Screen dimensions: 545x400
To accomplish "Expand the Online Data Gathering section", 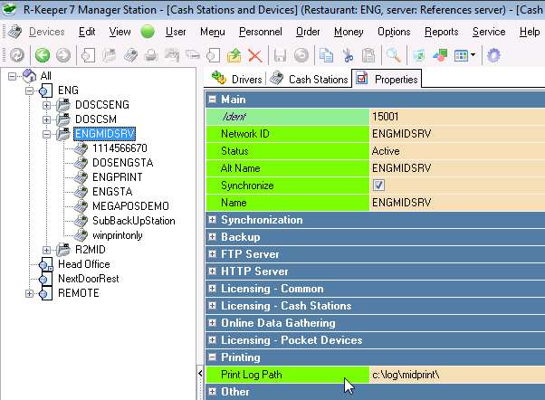I will [212, 322].
